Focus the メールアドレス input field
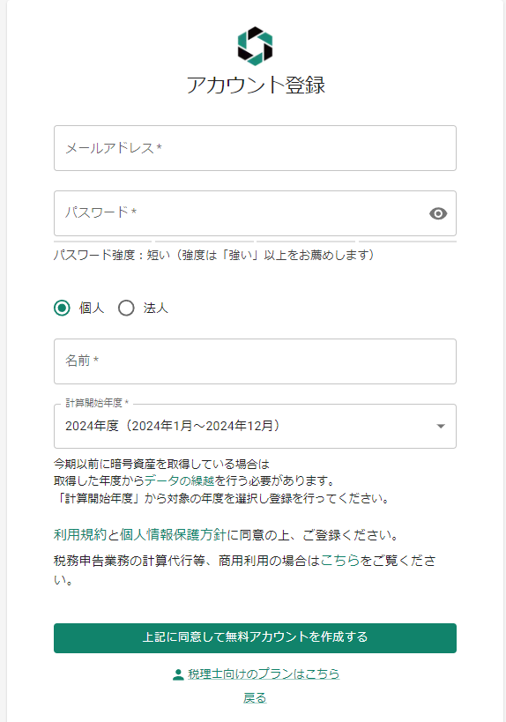 (x=255, y=148)
